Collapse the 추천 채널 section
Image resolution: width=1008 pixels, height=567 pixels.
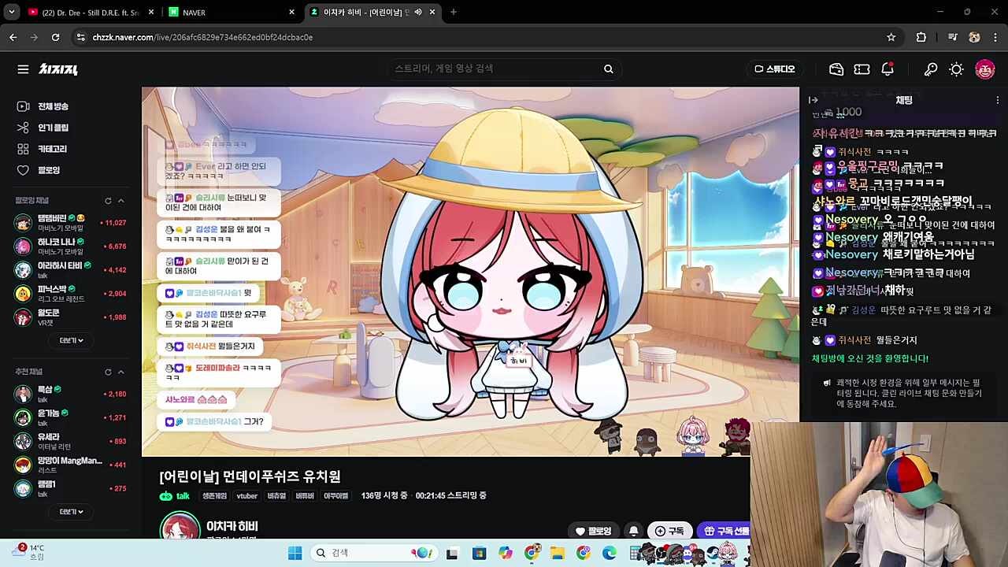120,372
